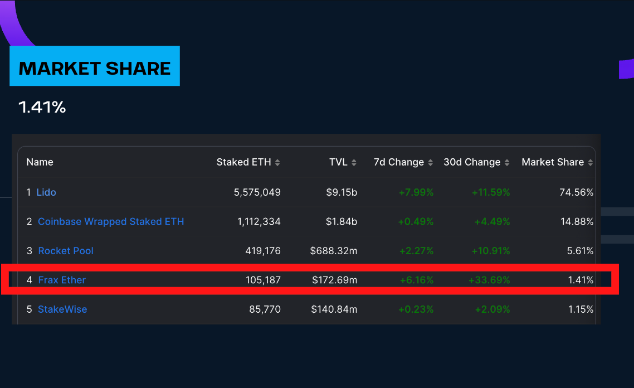This screenshot has height=388, width=634.
Task: Select the 1.41% text below the banner
Action: [42, 107]
